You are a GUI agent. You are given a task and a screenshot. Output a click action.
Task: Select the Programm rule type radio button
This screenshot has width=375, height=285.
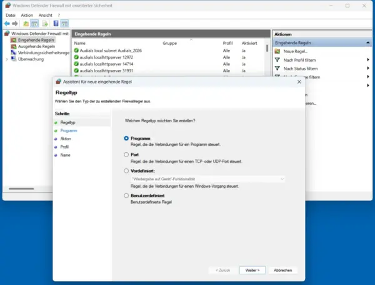pos(126,138)
